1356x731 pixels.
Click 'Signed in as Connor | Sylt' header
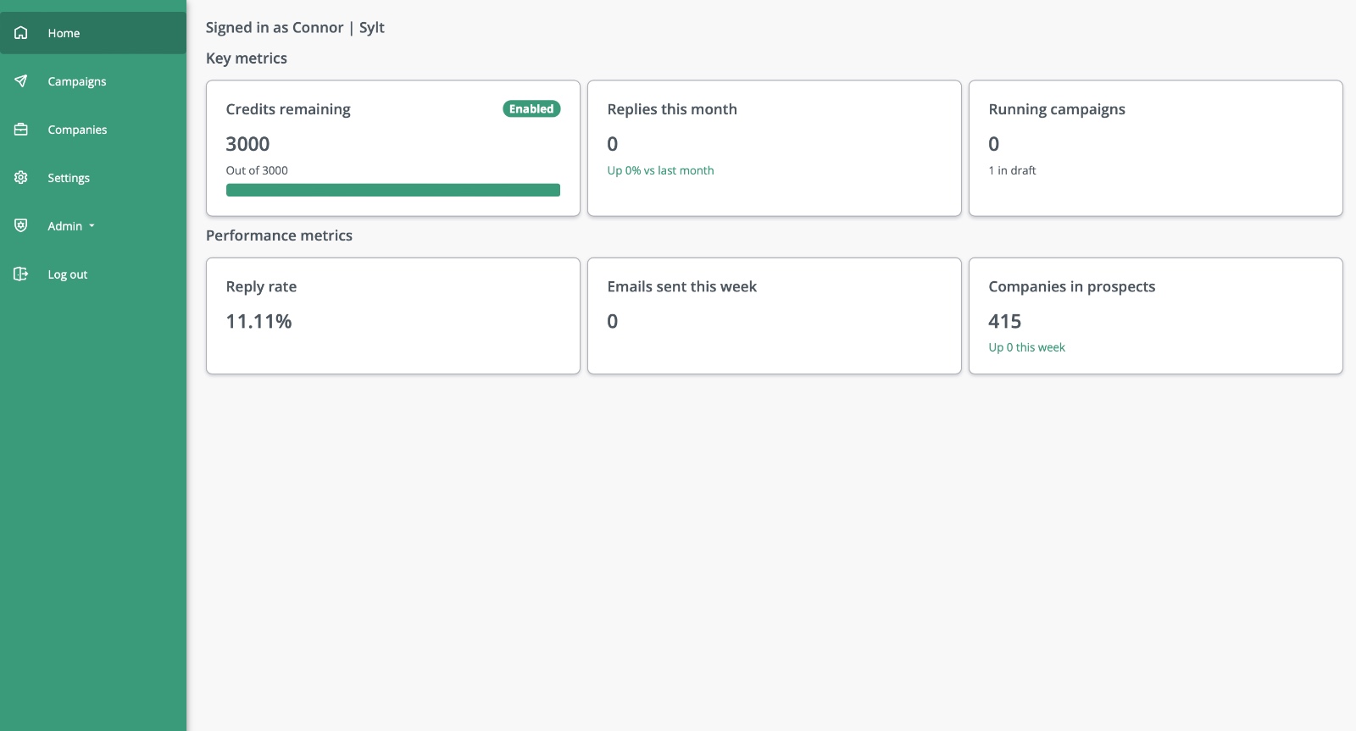(x=295, y=28)
